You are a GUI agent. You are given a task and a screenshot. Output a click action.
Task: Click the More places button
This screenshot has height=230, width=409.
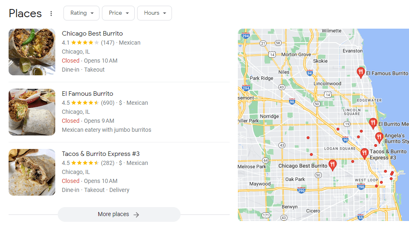point(119,214)
